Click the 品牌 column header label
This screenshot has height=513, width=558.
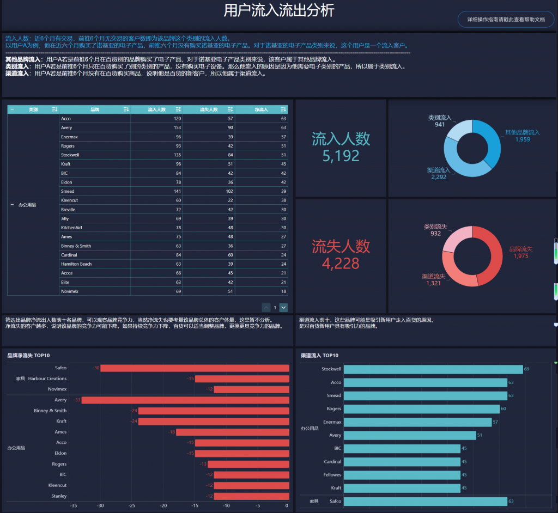pos(95,109)
